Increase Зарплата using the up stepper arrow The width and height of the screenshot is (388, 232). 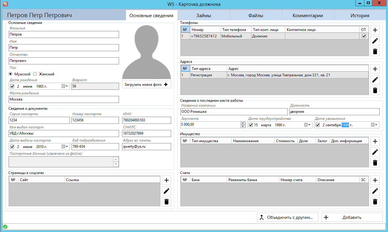click(x=243, y=123)
